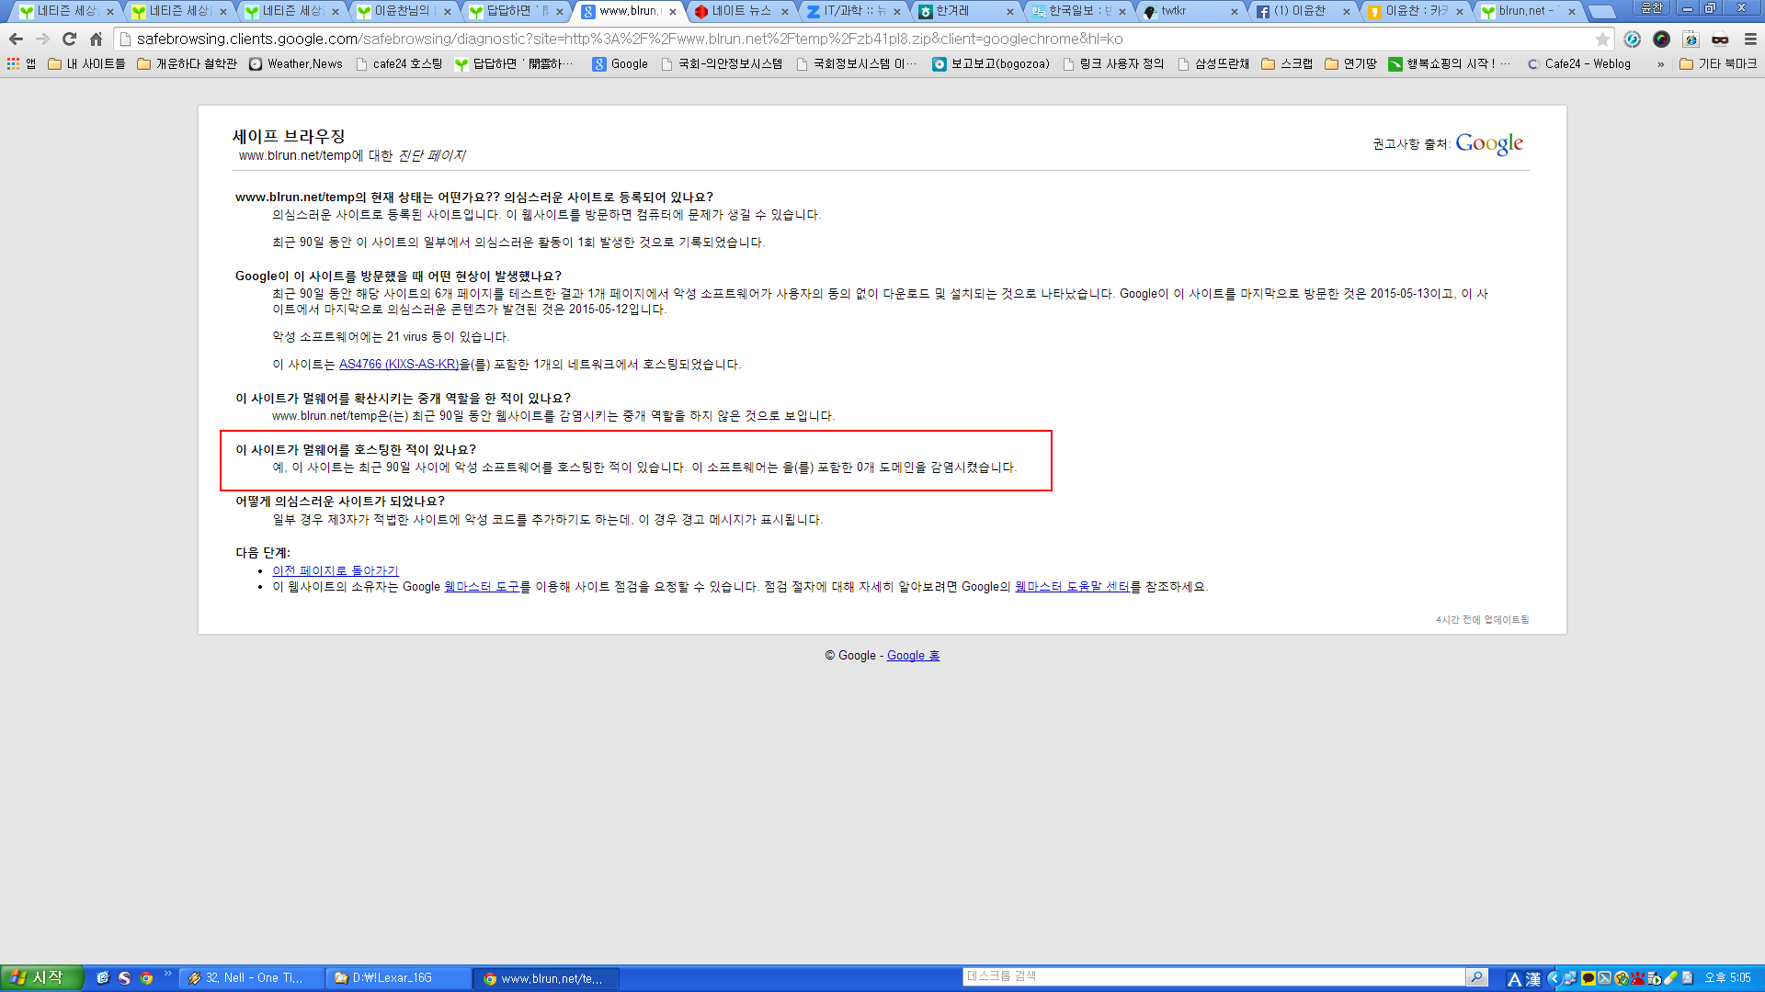Close the 네이트 뉴스 tab

point(785,12)
